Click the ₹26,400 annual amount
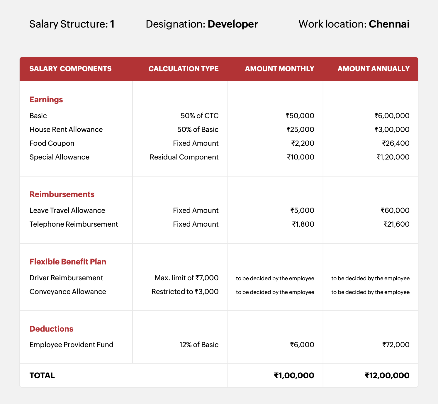The width and height of the screenshot is (438, 404). (x=396, y=143)
